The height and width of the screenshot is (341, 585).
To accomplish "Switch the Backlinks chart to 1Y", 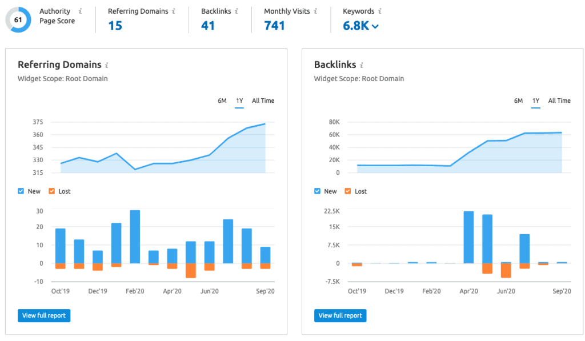I will (536, 101).
